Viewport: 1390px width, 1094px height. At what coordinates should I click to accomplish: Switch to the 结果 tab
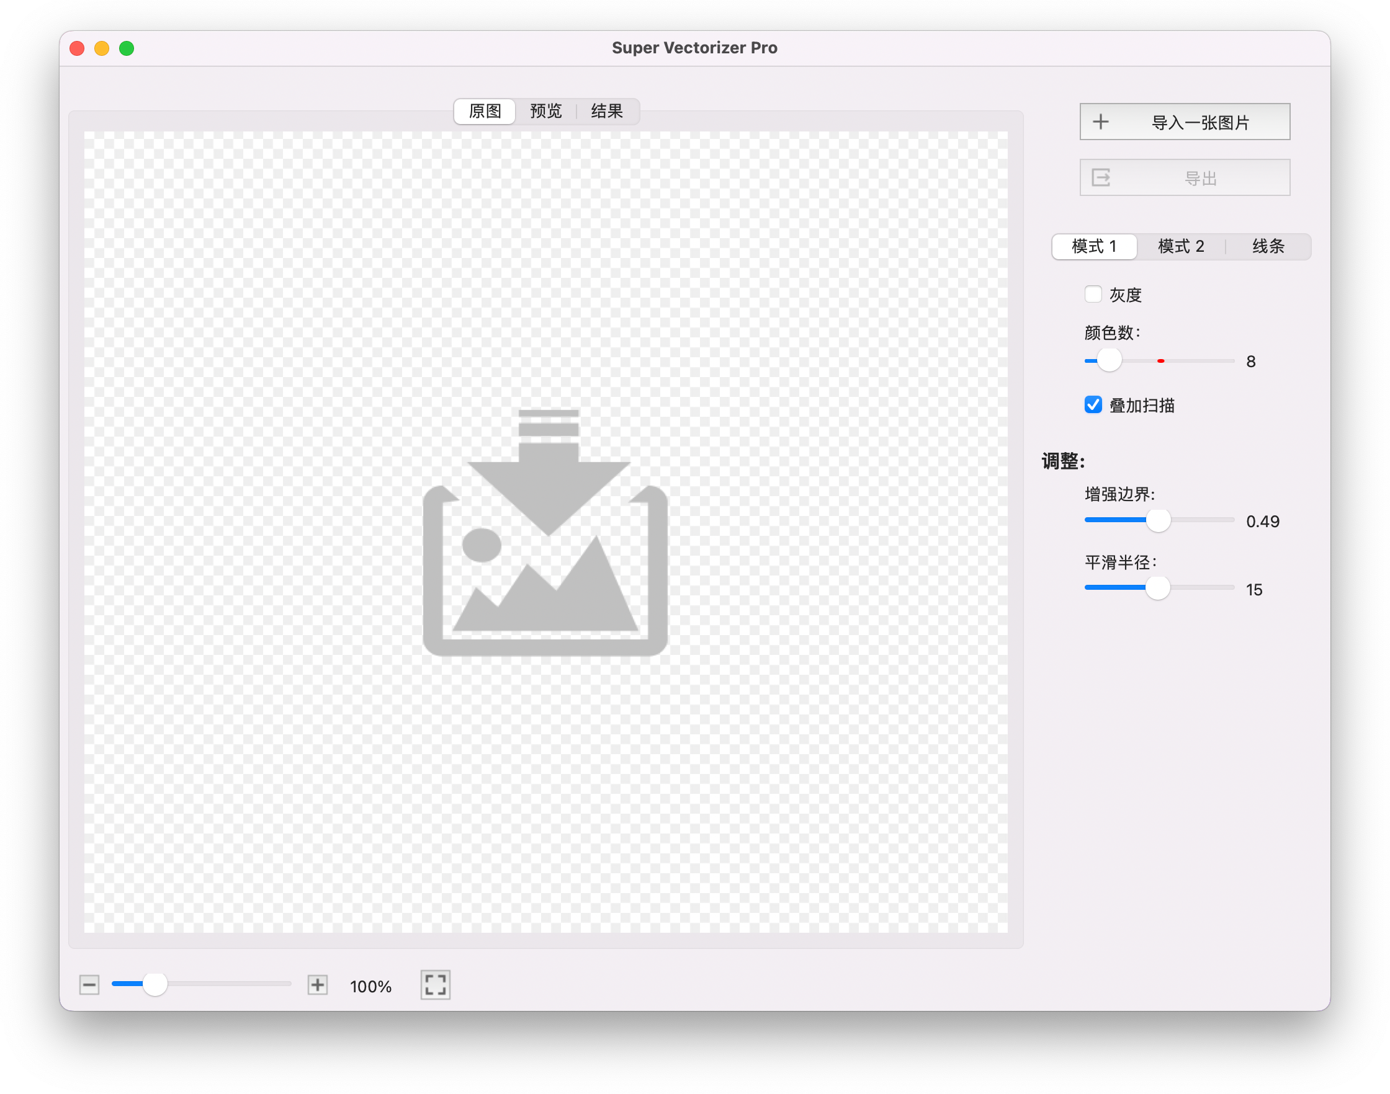pyautogui.click(x=607, y=112)
